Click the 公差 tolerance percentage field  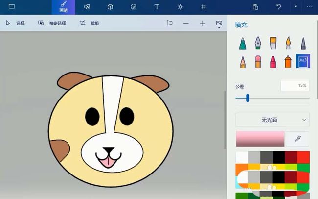pos(295,86)
